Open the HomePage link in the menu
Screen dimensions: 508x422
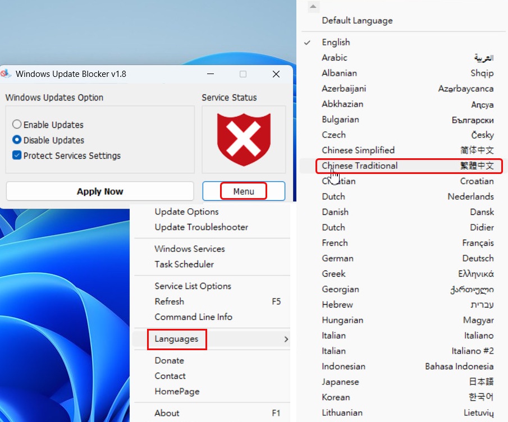pos(177,392)
